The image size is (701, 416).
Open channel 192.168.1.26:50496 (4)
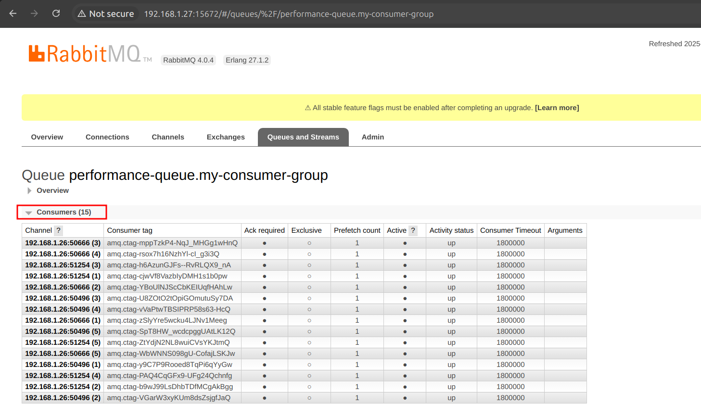click(x=63, y=309)
